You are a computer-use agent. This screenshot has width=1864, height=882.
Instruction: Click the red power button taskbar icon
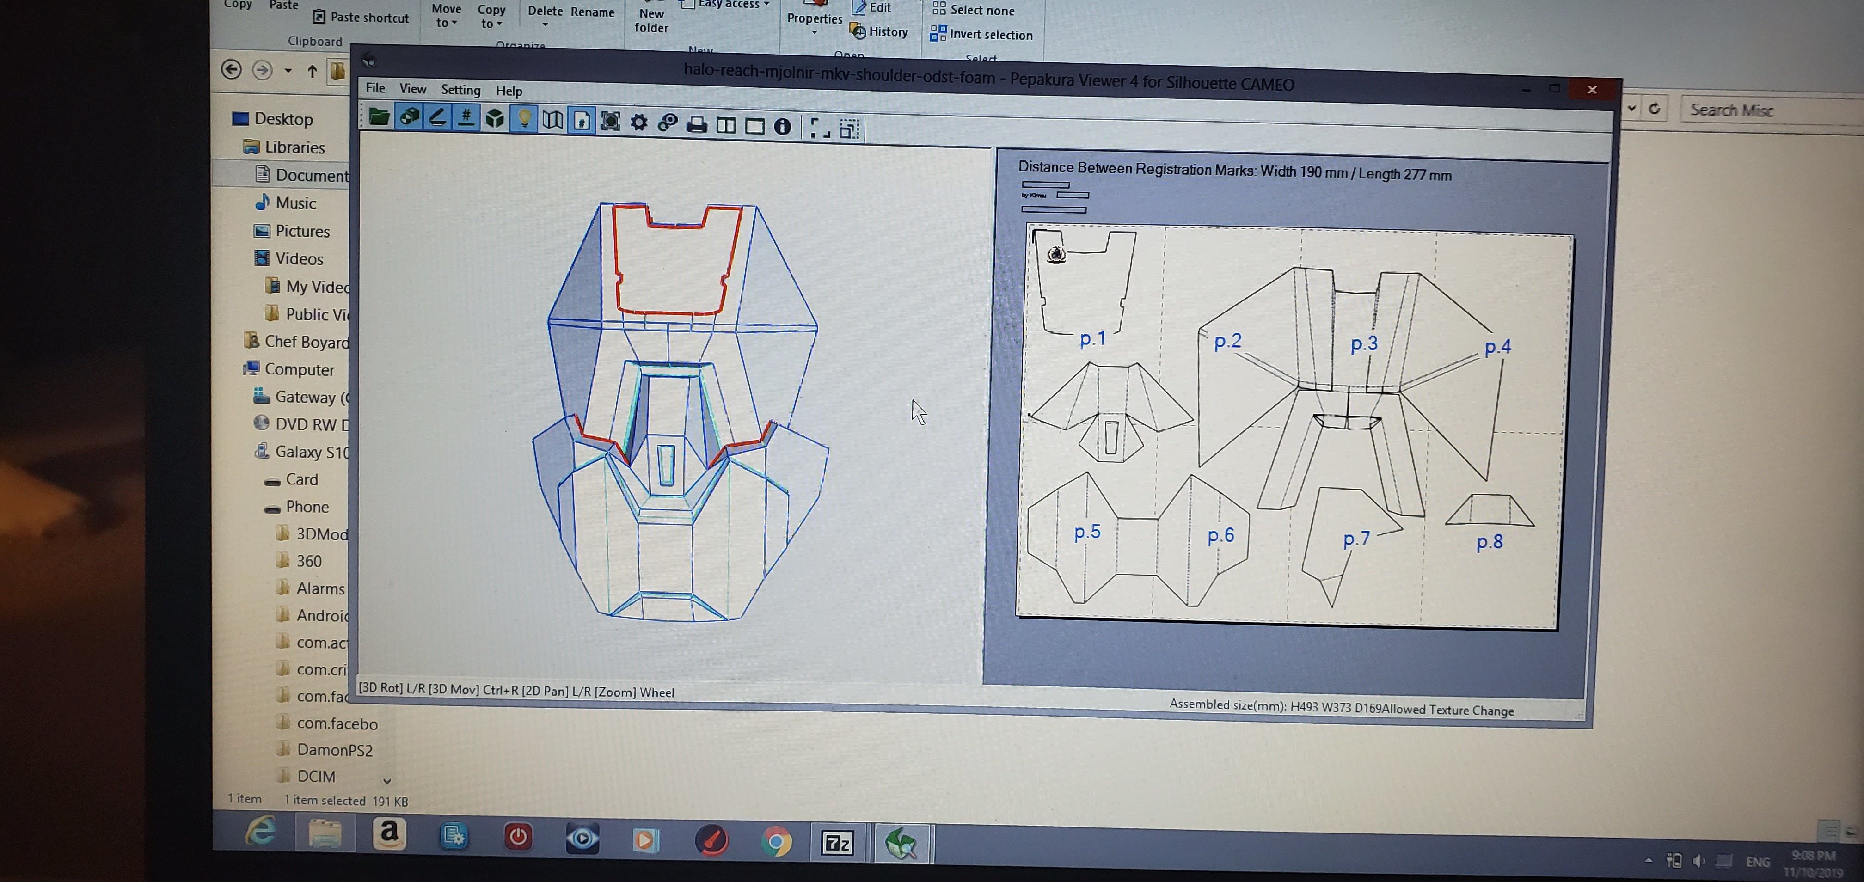pos(517,836)
